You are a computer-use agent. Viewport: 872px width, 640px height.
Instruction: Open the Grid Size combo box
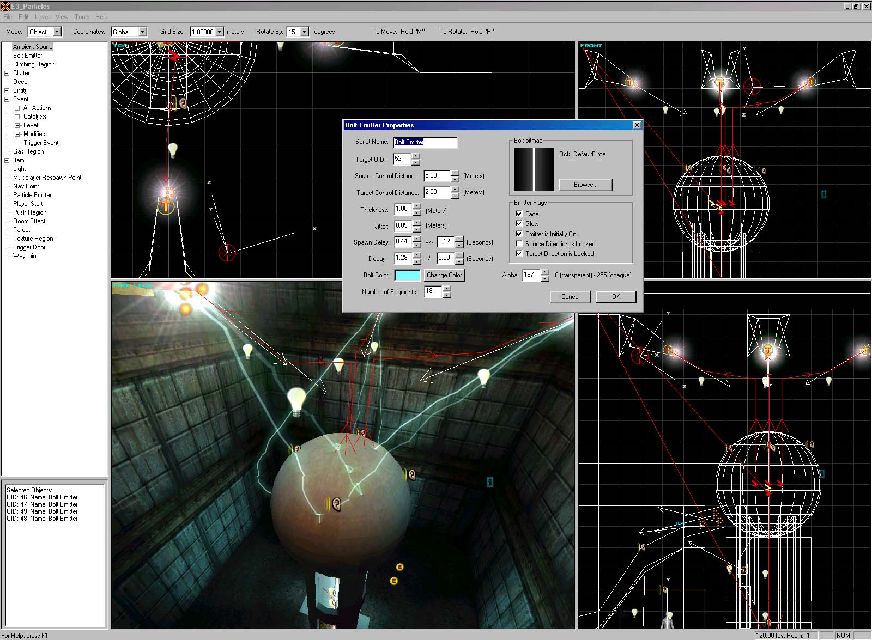[220, 32]
